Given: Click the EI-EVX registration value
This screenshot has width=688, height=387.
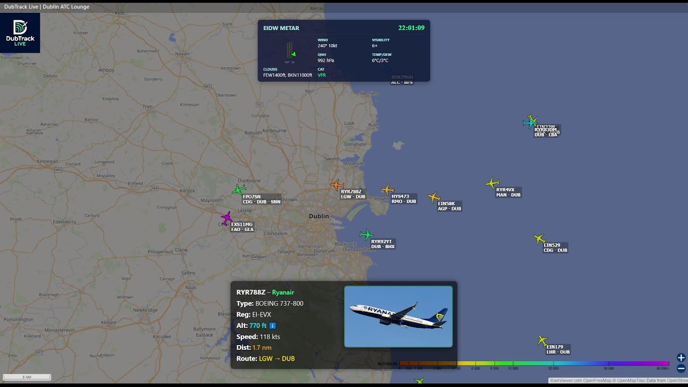Looking at the screenshot, I should [x=262, y=314].
